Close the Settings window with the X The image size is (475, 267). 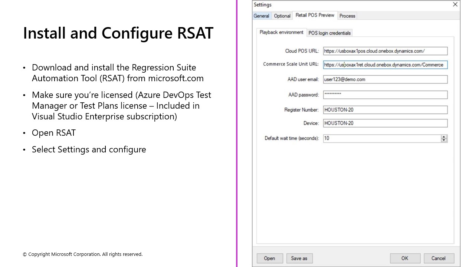455,4
